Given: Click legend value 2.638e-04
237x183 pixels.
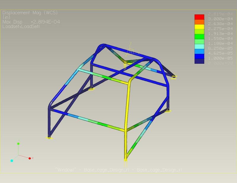Looking at the screenshot, I should coord(220,24).
